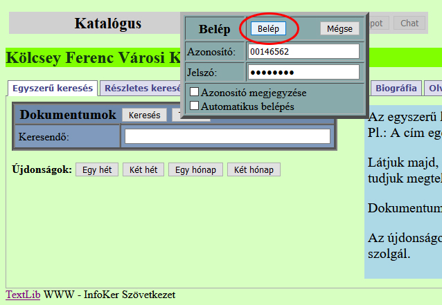Click the Katalógus header title
Screen dimensions: 442x305
click(x=108, y=24)
